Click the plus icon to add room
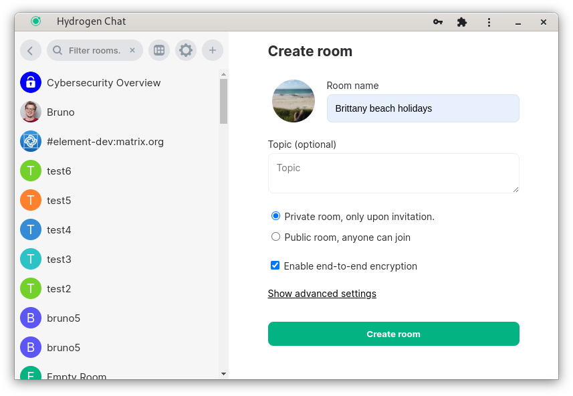The image size is (573, 396). [213, 50]
